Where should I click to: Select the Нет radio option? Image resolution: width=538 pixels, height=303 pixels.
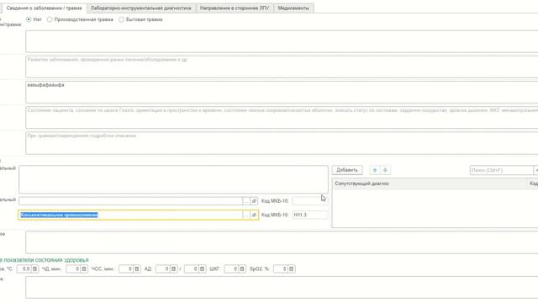pyautogui.click(x=29, y=19)
